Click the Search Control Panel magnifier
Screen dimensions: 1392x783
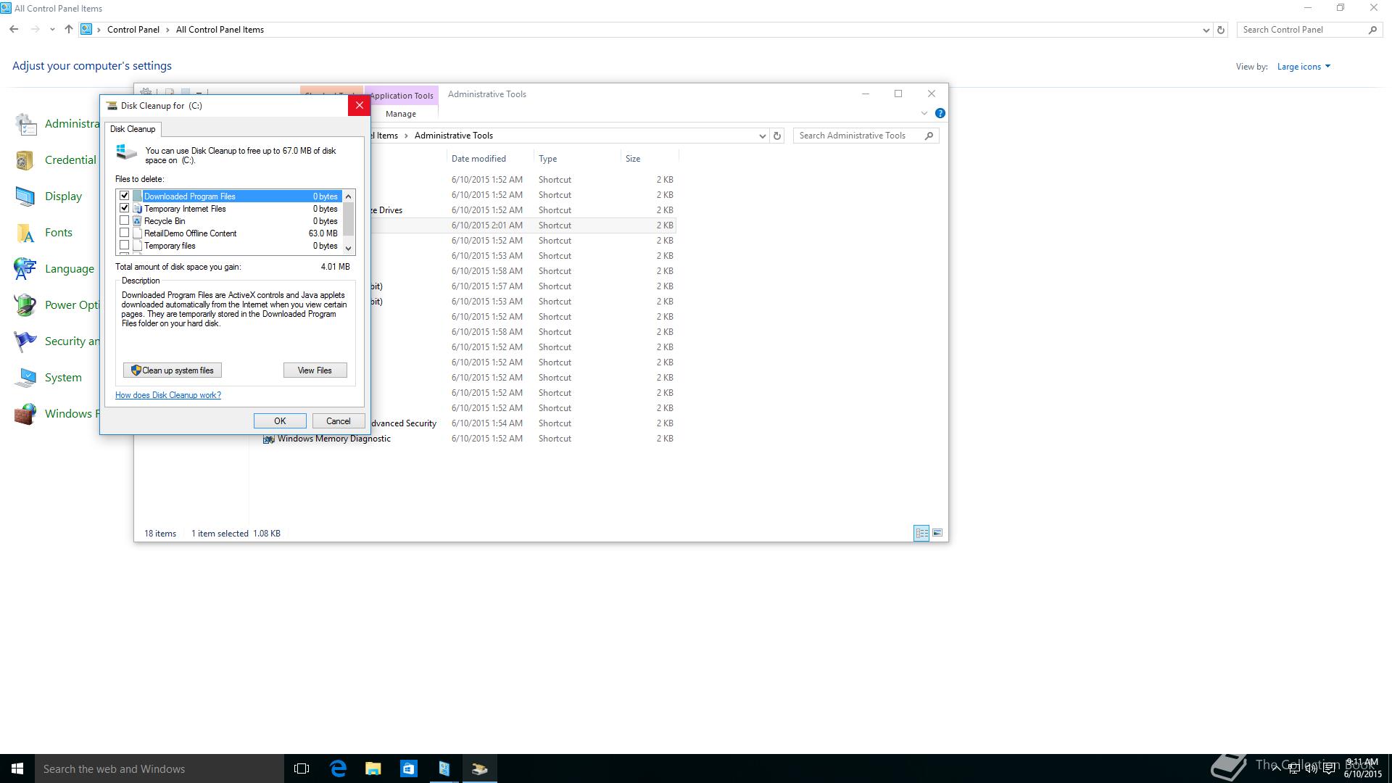point(1372,30)
